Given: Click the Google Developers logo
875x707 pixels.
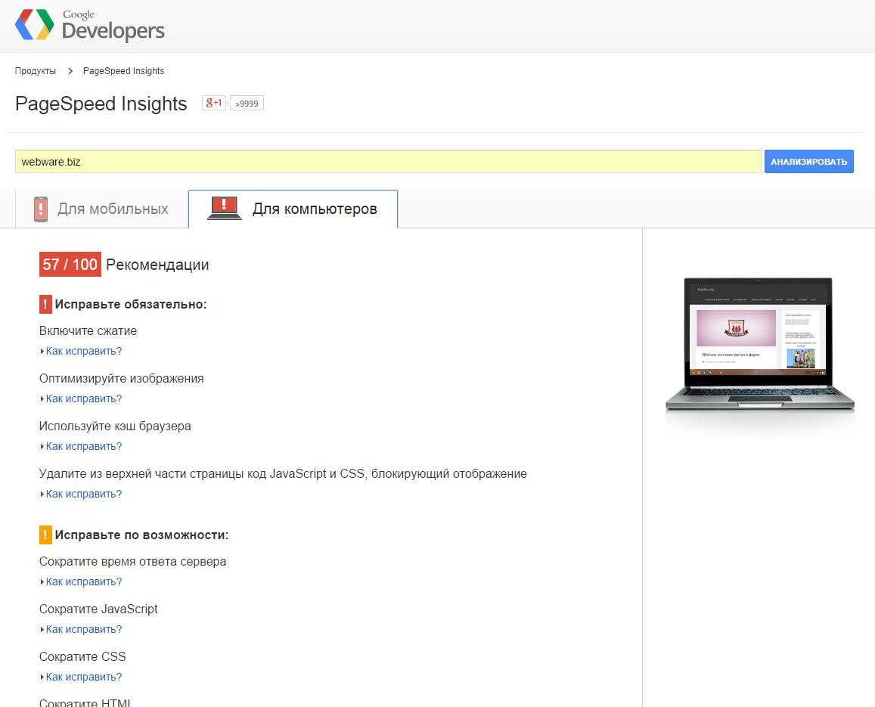Looking at the screenshot, I should pos(89,25).
